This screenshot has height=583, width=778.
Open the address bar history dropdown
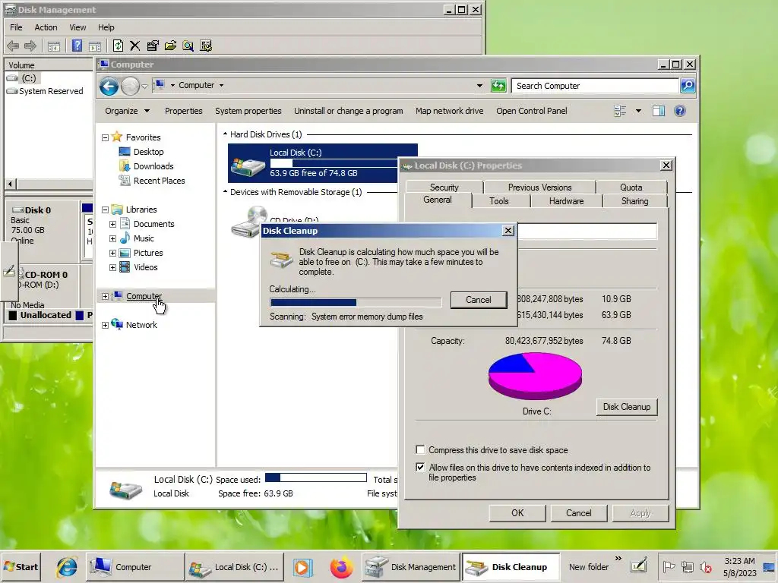[479, 86]
